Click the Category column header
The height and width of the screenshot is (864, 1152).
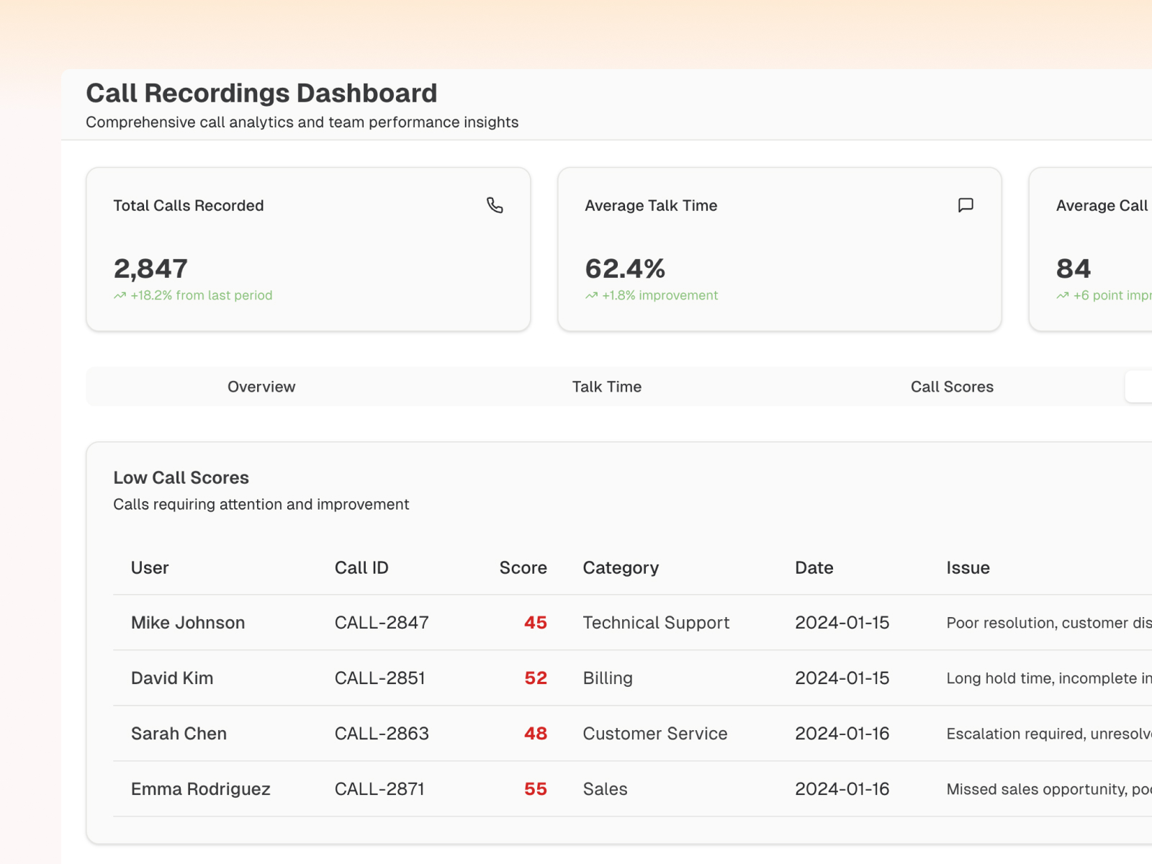[621, 567]
